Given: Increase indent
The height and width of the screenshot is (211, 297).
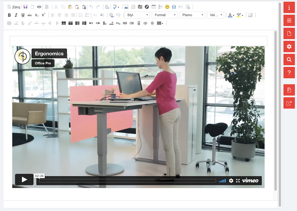Looking at the screenshot, I should 102,15.
